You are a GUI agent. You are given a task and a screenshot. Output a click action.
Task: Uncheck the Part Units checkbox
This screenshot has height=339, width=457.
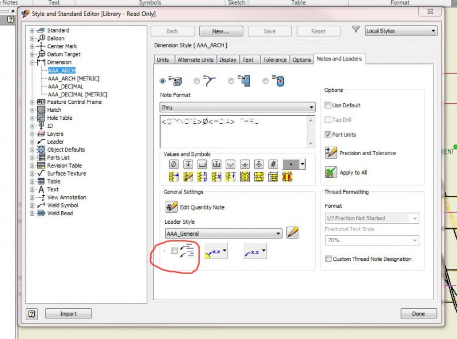[x=328, y=135]
